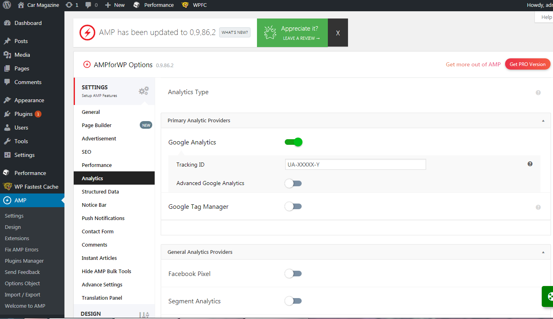Click the WPFC cheetah icon in admin bar

(x=185, y=5)
